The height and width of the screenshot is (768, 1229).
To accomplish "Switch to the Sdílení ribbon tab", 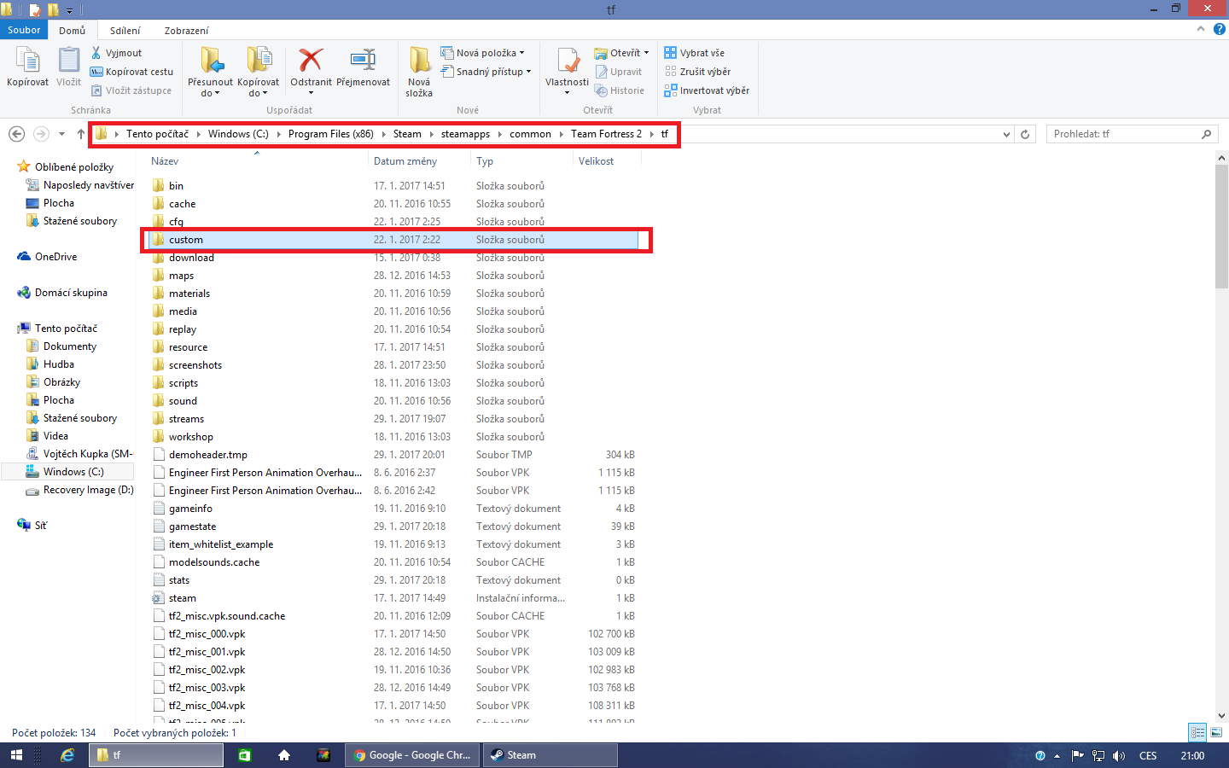I will click(125, 31).
